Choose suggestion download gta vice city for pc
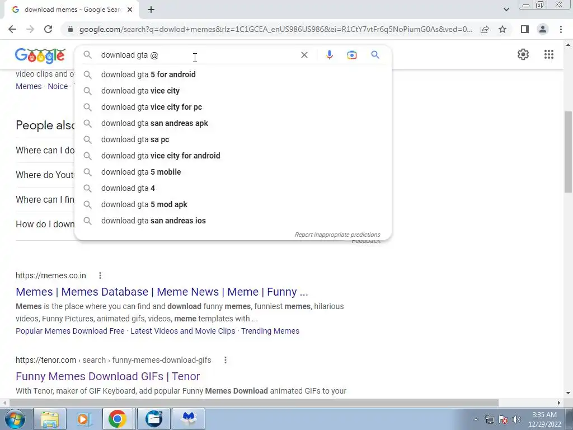573x430 pixels. (233, 107)
